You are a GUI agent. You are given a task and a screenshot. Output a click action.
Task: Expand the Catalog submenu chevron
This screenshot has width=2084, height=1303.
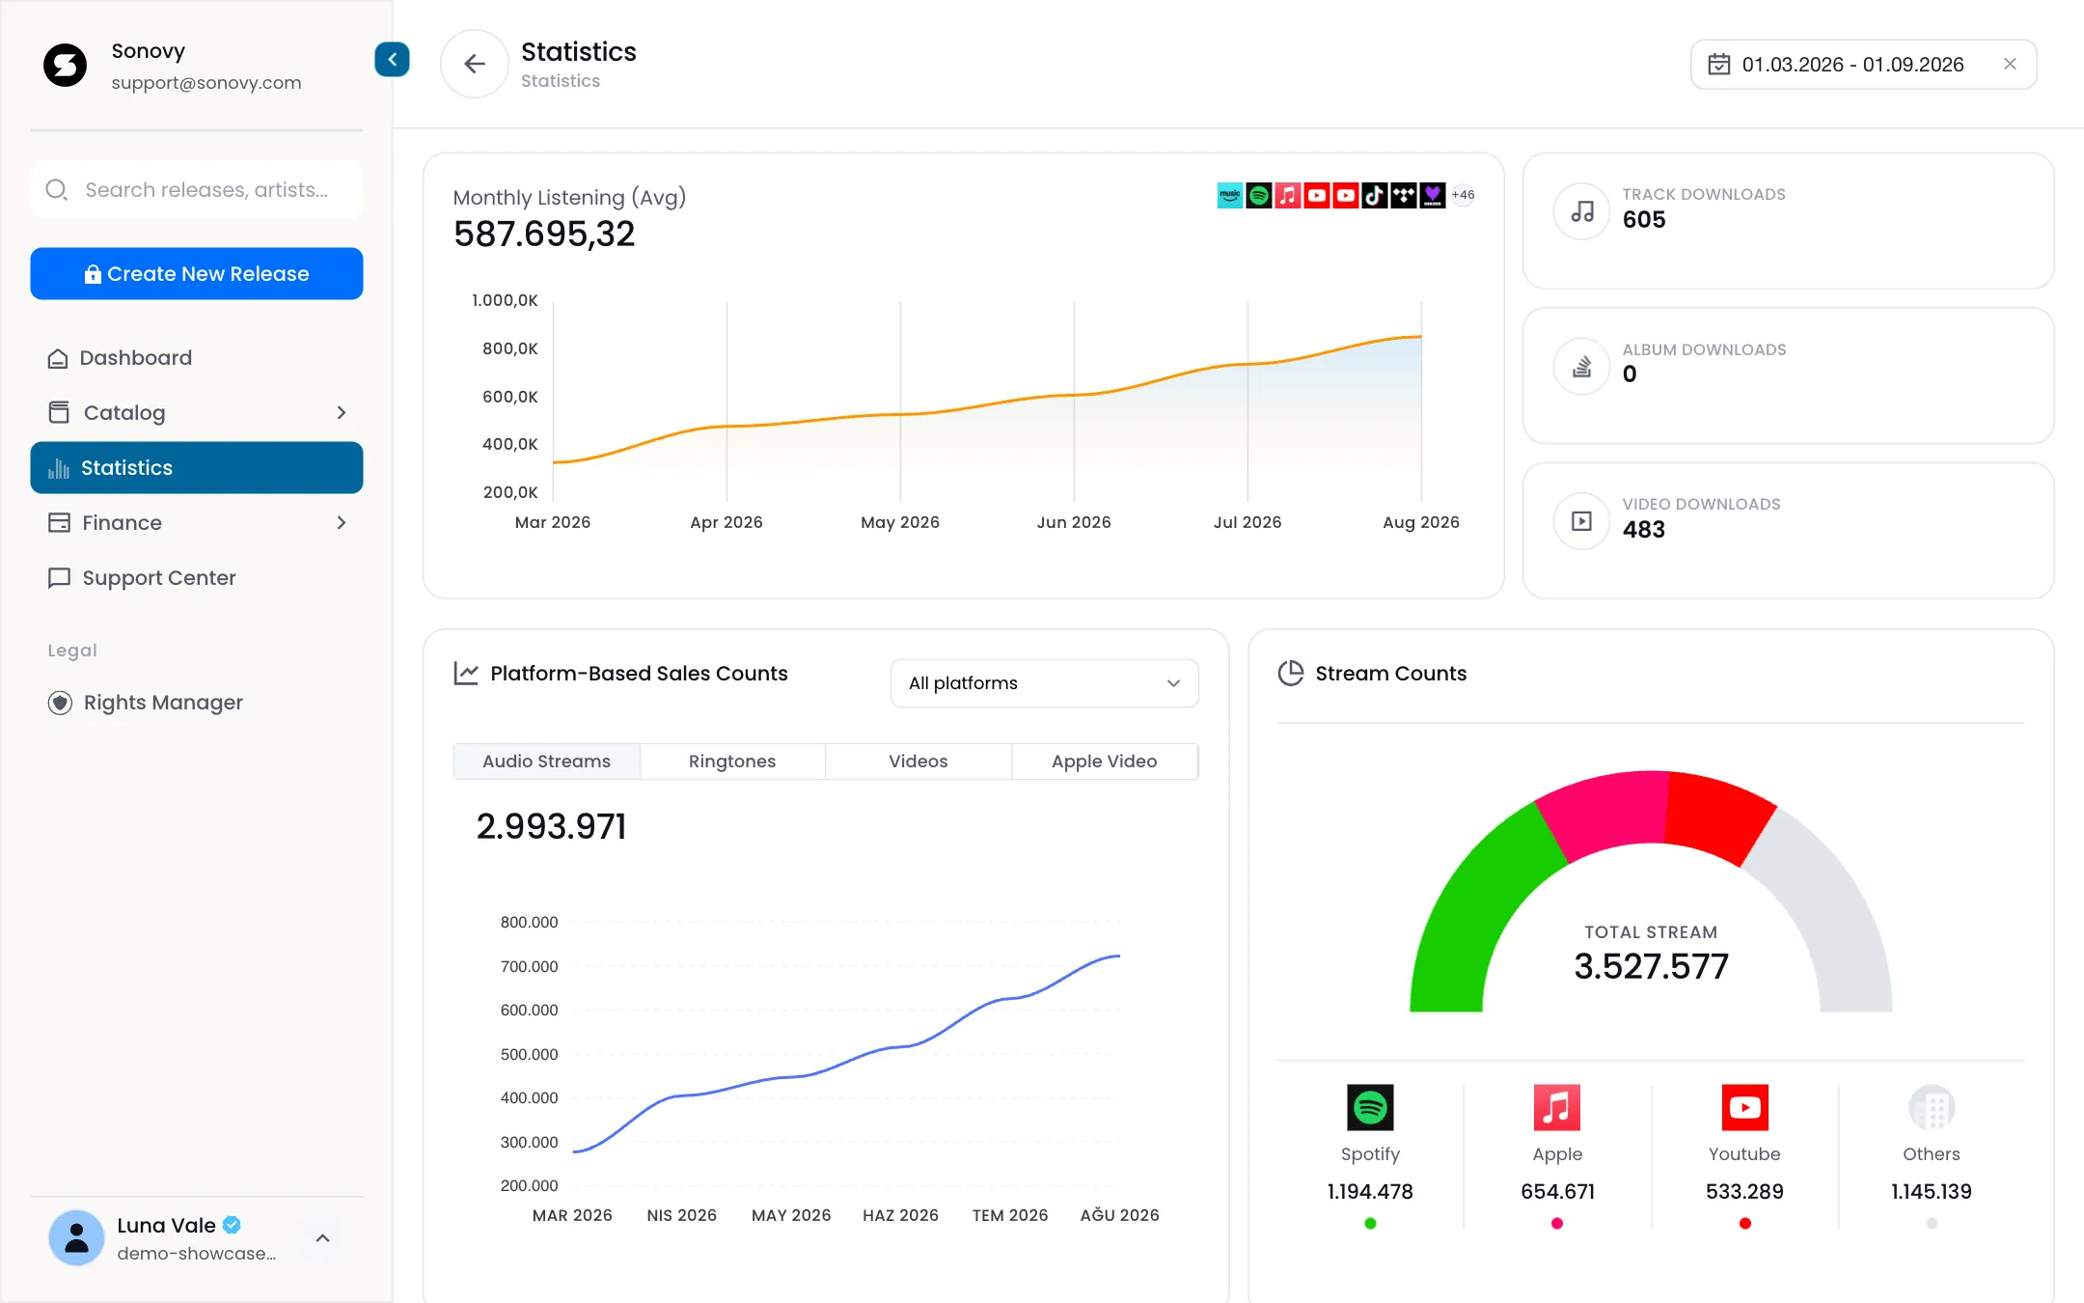tap(342, 413)
